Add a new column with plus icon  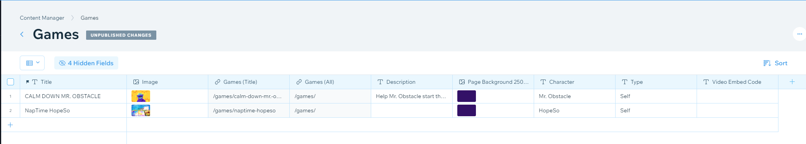792,82
